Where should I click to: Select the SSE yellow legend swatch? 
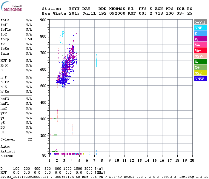point(201,73)
